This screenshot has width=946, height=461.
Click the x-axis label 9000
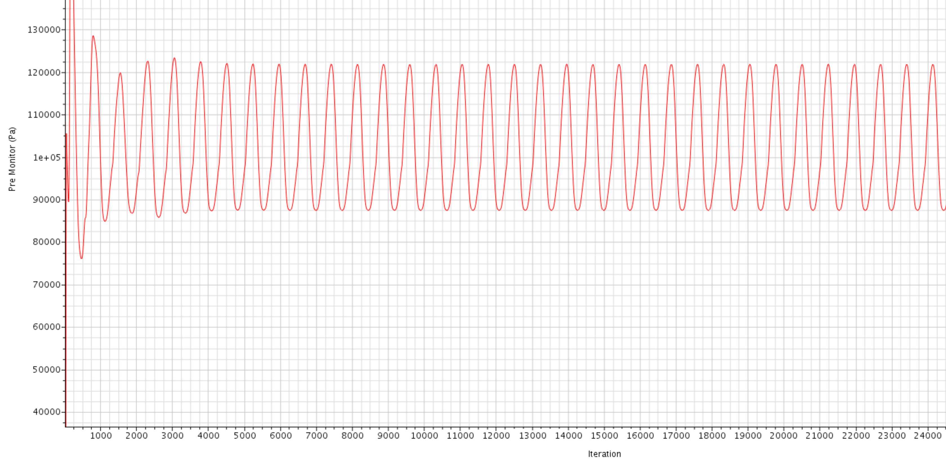coord(388,436)
